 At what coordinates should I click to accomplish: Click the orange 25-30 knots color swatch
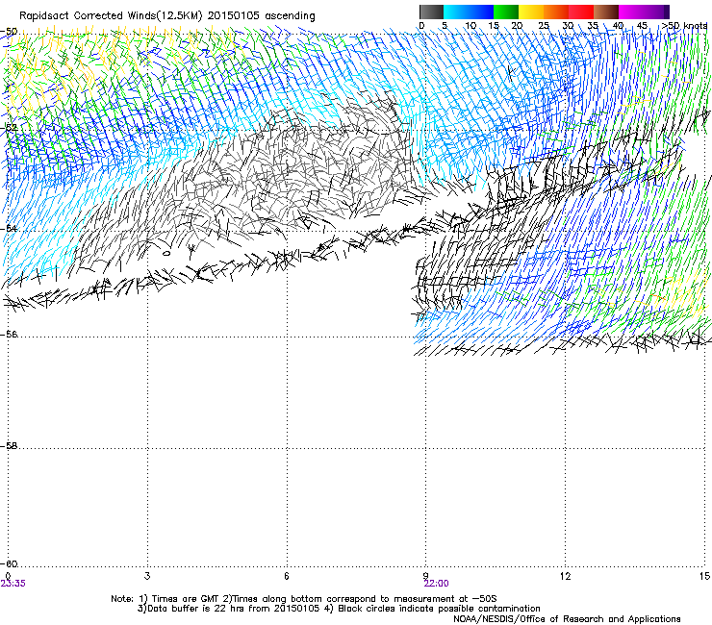(x=556, y=12)
